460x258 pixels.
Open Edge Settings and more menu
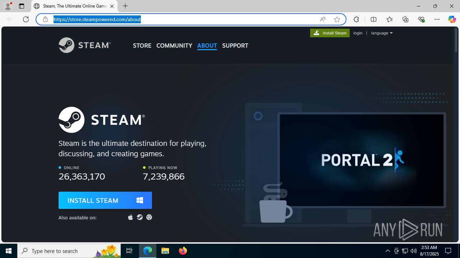tap(437, 19)
